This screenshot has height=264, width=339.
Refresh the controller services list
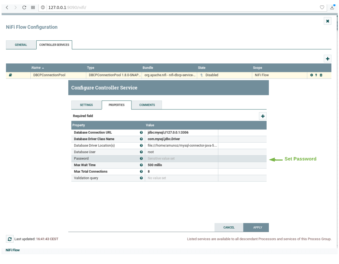tap(10, 239)
